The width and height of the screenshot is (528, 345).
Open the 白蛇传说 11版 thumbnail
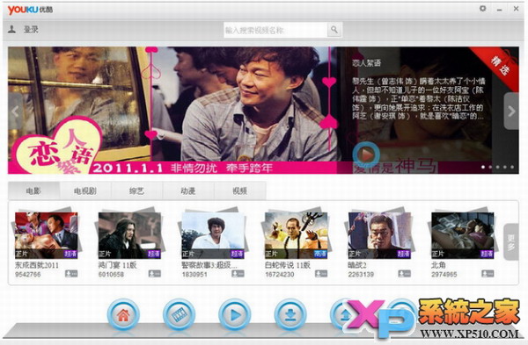tap(296, 234)
